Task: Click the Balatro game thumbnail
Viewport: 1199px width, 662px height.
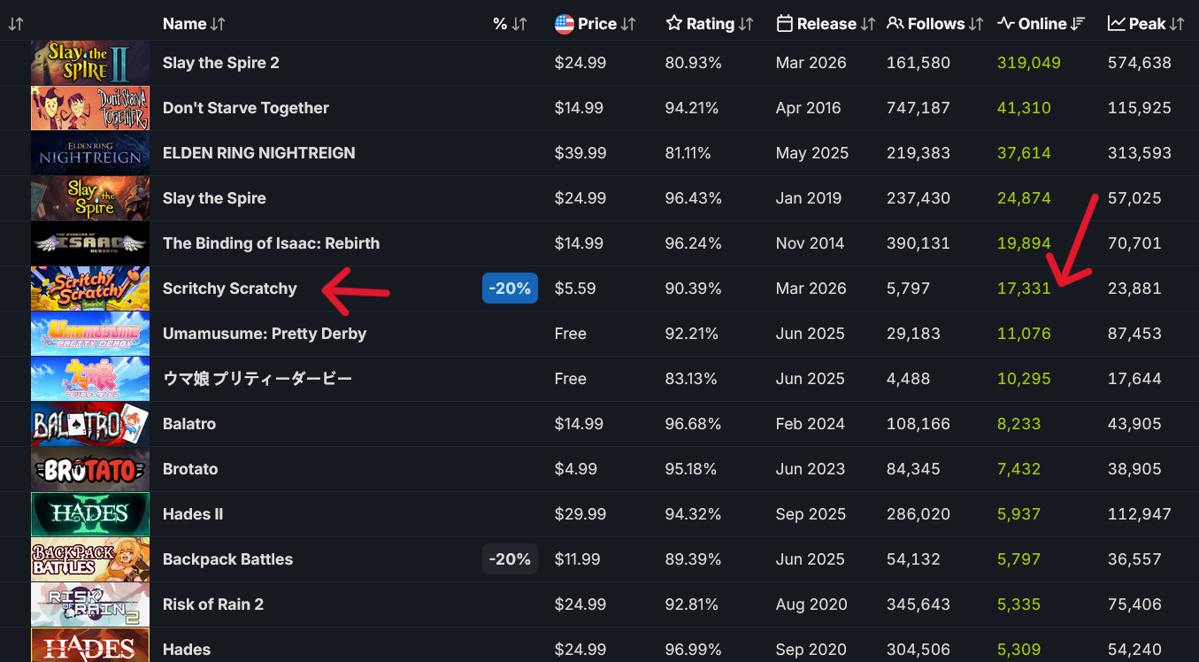Action: (x=90, y=424)
